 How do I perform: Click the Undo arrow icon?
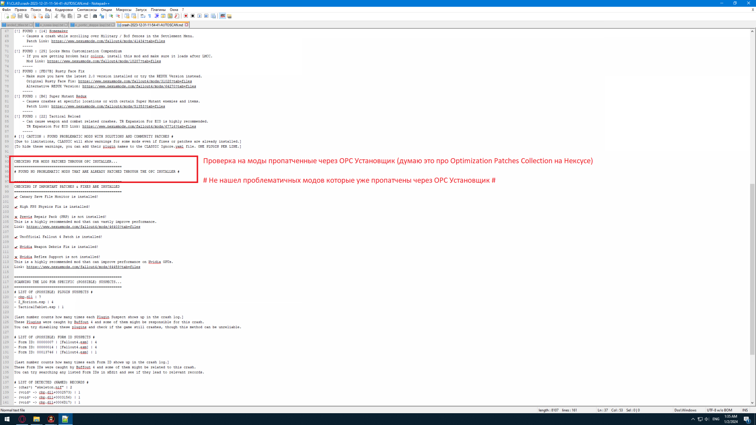pyautogui.click(x=79, y=16)
